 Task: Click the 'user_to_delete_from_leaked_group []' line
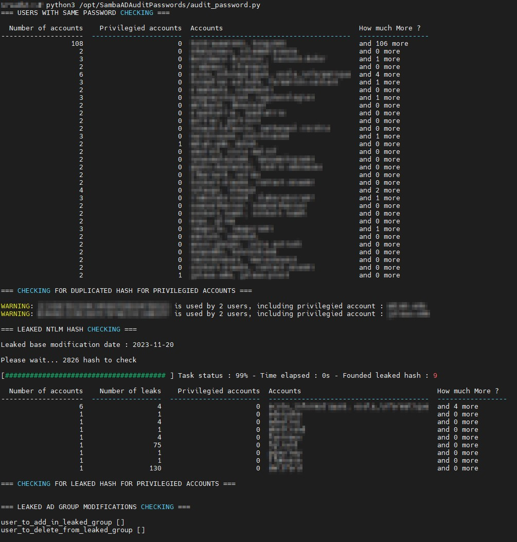[73, 530]
